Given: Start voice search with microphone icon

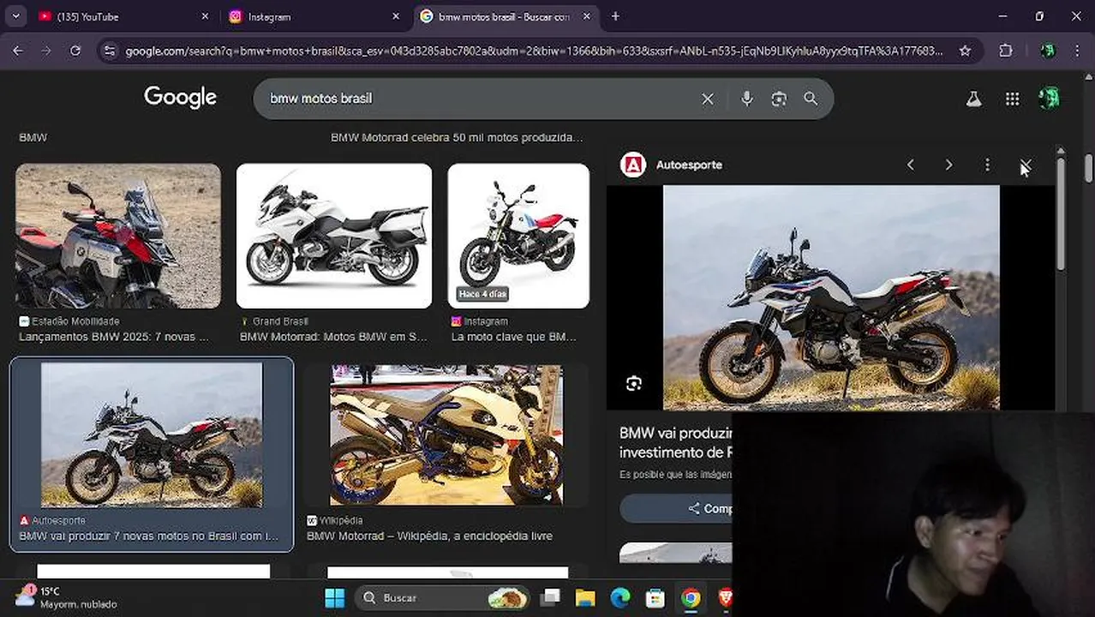Looking at the screenshot, I should click(x=747, y=99).
